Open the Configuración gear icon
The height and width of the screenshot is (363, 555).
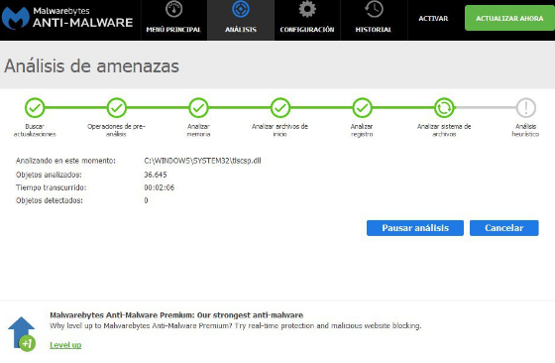(307, 9)
